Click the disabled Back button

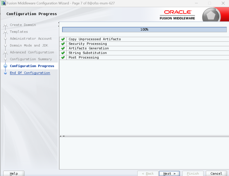[x=148, y=173]
